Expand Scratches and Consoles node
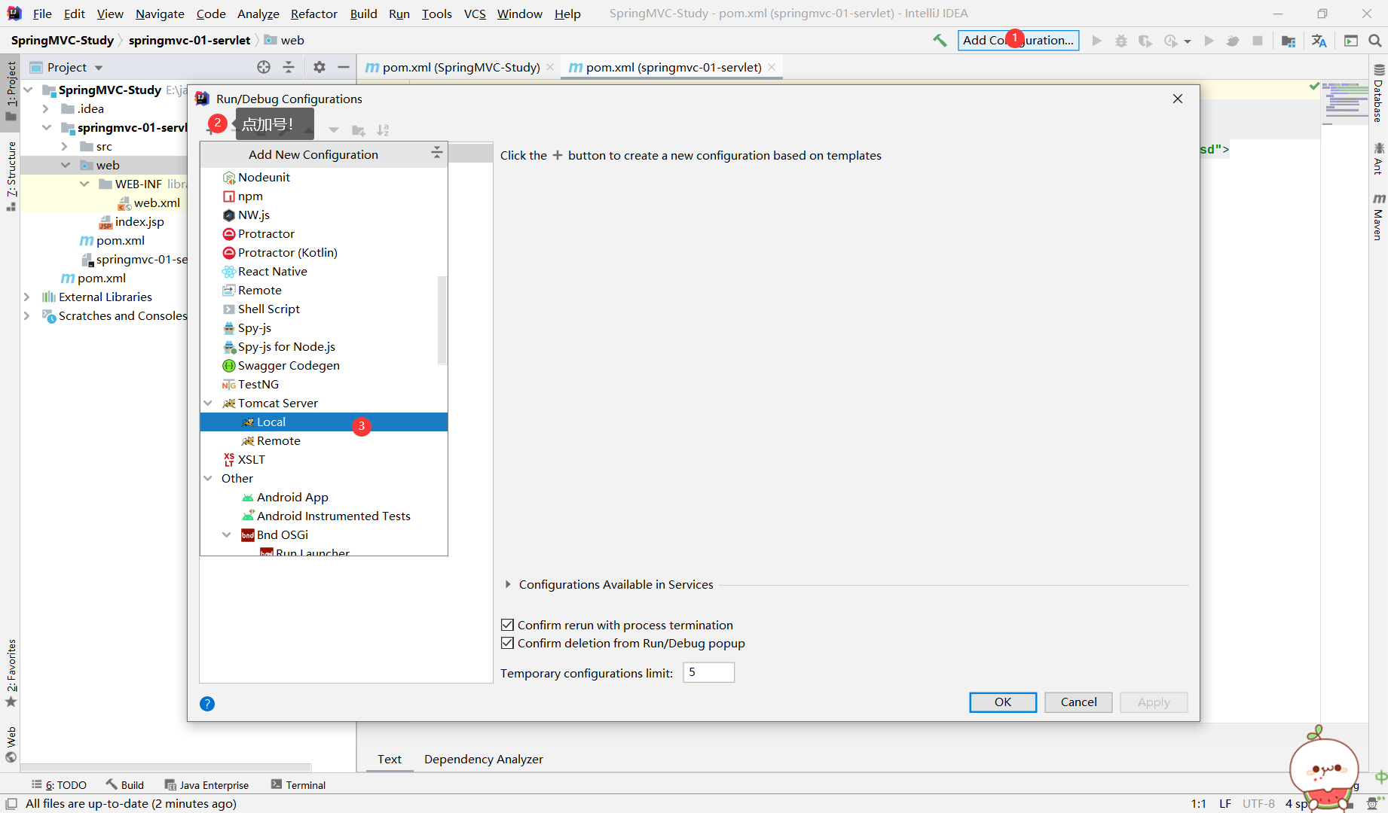The width and height of the screenshot is (1388, 813). 27,315
